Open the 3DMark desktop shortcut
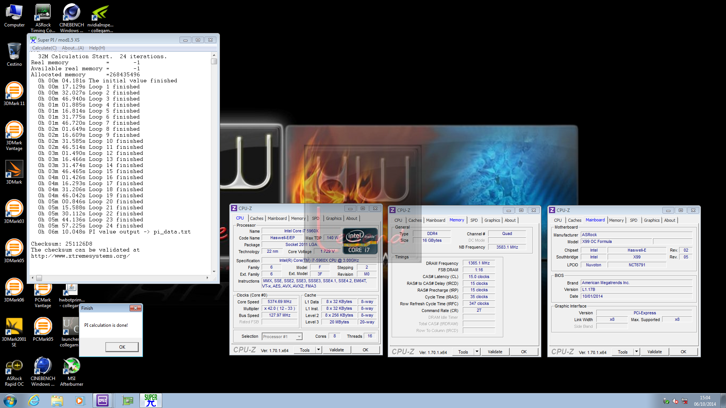 [x=14, y=172]
